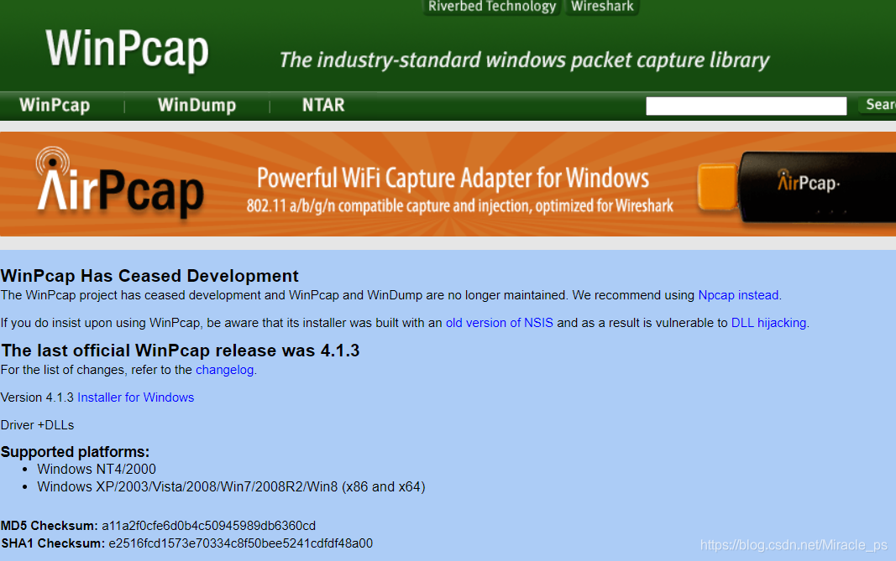Click the Windows NT4/2000 list item
The width and height of the screenshot is (896, 561).
pos(97,469)
